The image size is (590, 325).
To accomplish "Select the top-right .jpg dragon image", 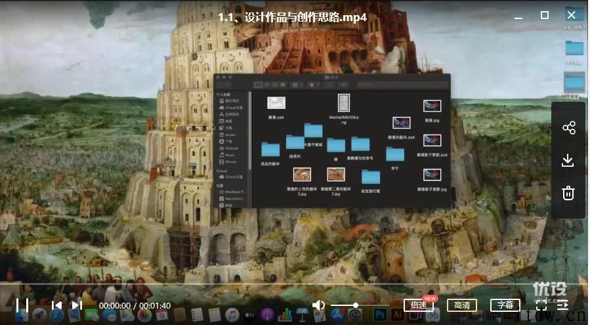I will (432, 106).
